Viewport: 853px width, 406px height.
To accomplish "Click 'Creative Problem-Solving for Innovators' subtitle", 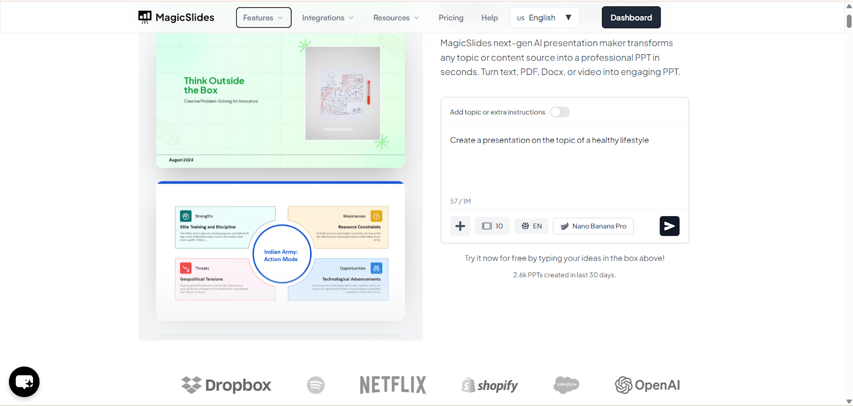I will (221, 101).
